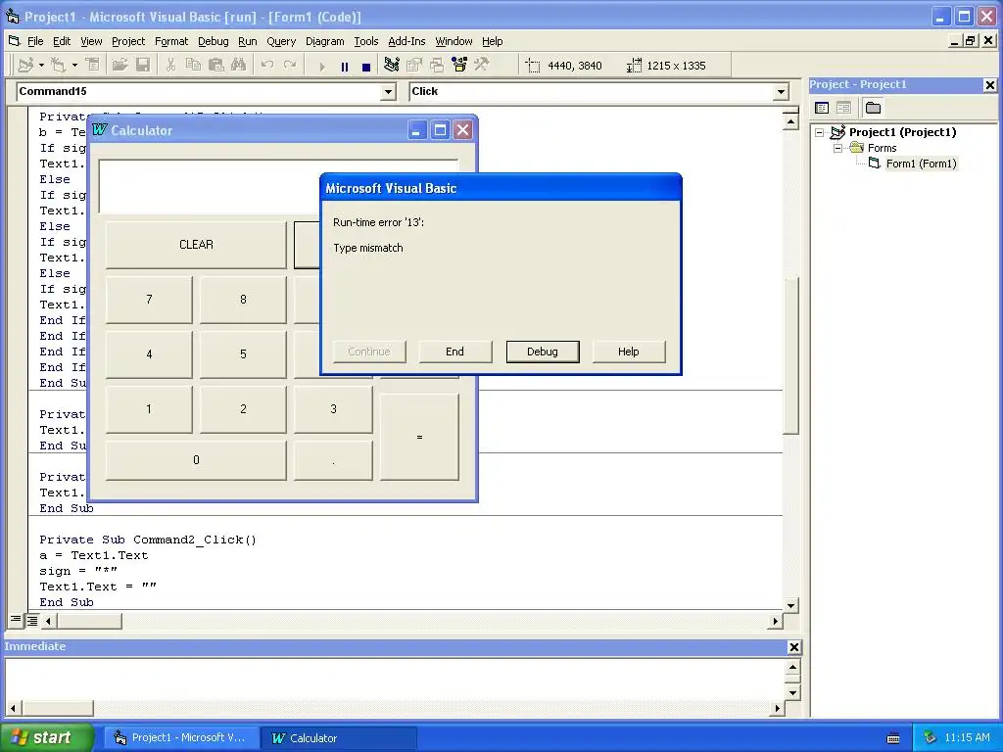Click the Start (run) play icon
This screenshot has height=752, width=1003.
(321, 66)
